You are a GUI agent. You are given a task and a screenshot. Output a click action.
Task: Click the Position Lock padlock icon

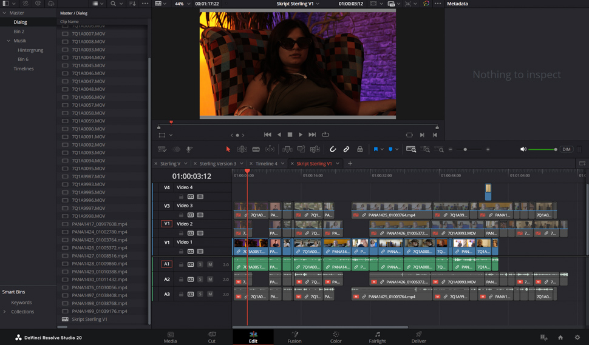359,149
